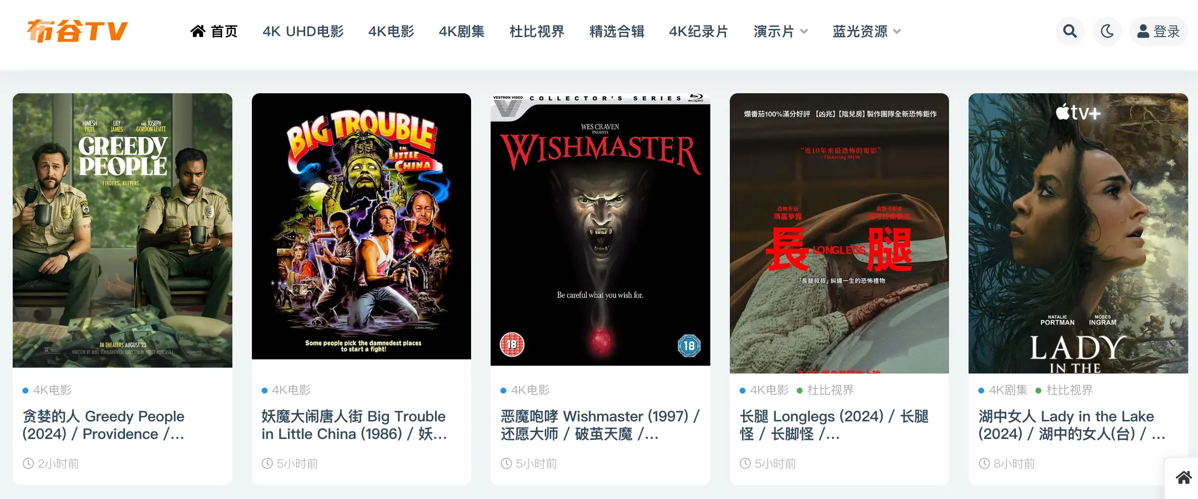The width and height of the screenshot is (1198, 499).
Task: Click clock icon under Greedy People
Action: click(28, 463)
